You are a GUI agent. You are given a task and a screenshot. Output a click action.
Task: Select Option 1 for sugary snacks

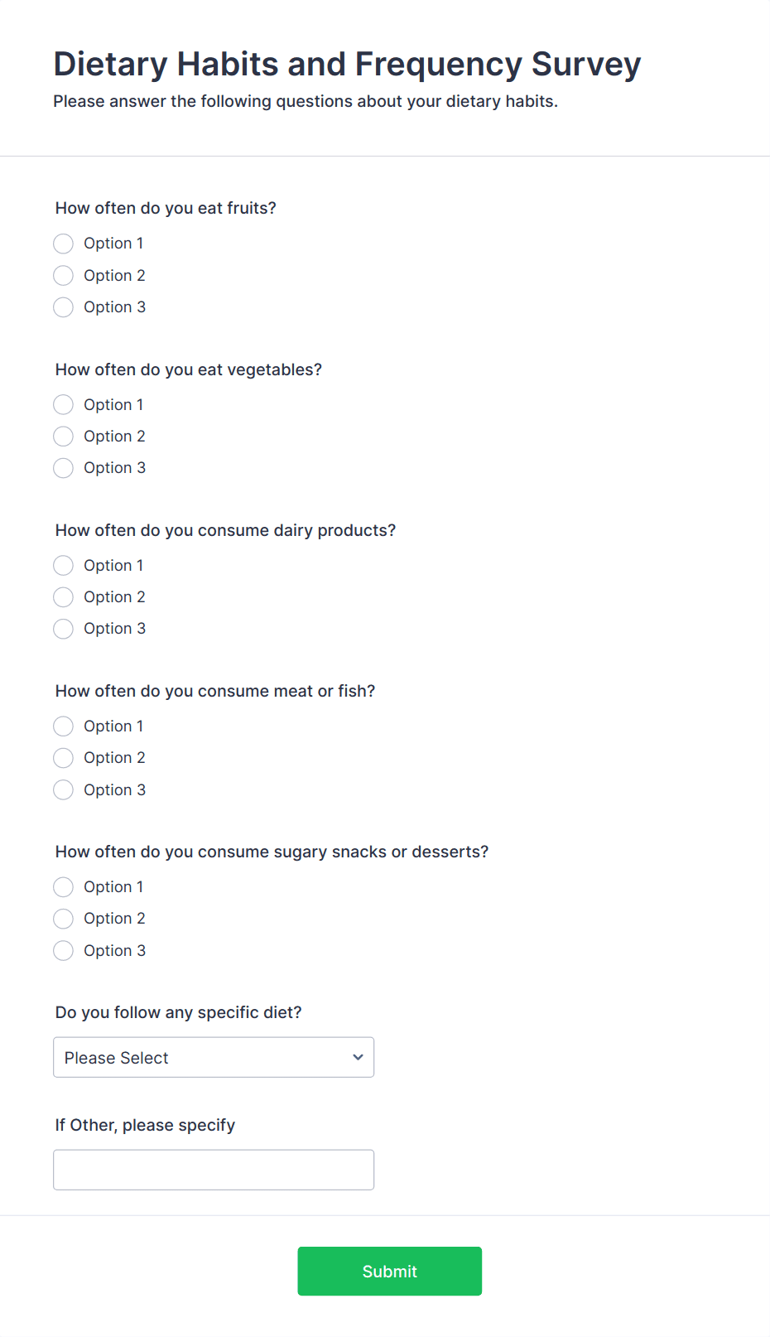[x=64, y=887]
